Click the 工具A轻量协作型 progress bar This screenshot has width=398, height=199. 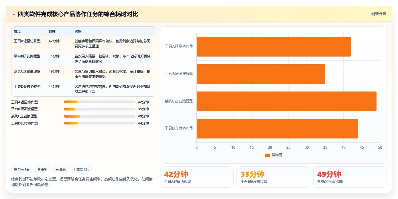tap(99, 102)
